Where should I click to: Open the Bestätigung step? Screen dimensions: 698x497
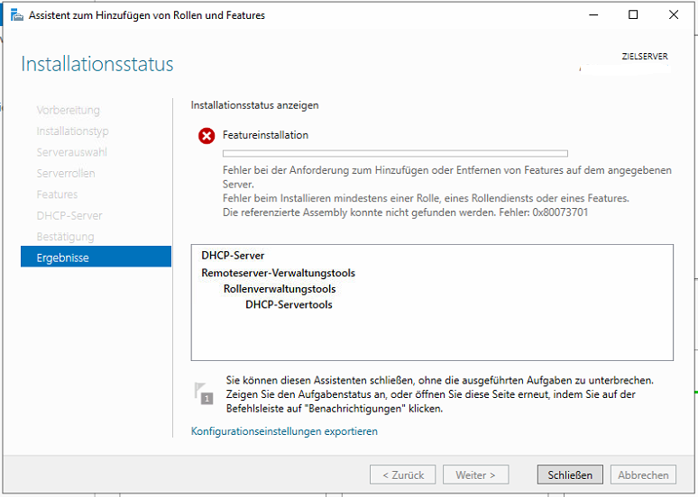pos(65,237)
